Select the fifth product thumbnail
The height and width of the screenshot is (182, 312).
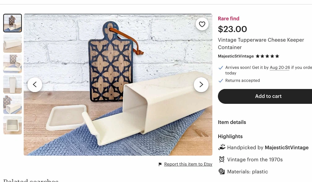coord(13,105)
